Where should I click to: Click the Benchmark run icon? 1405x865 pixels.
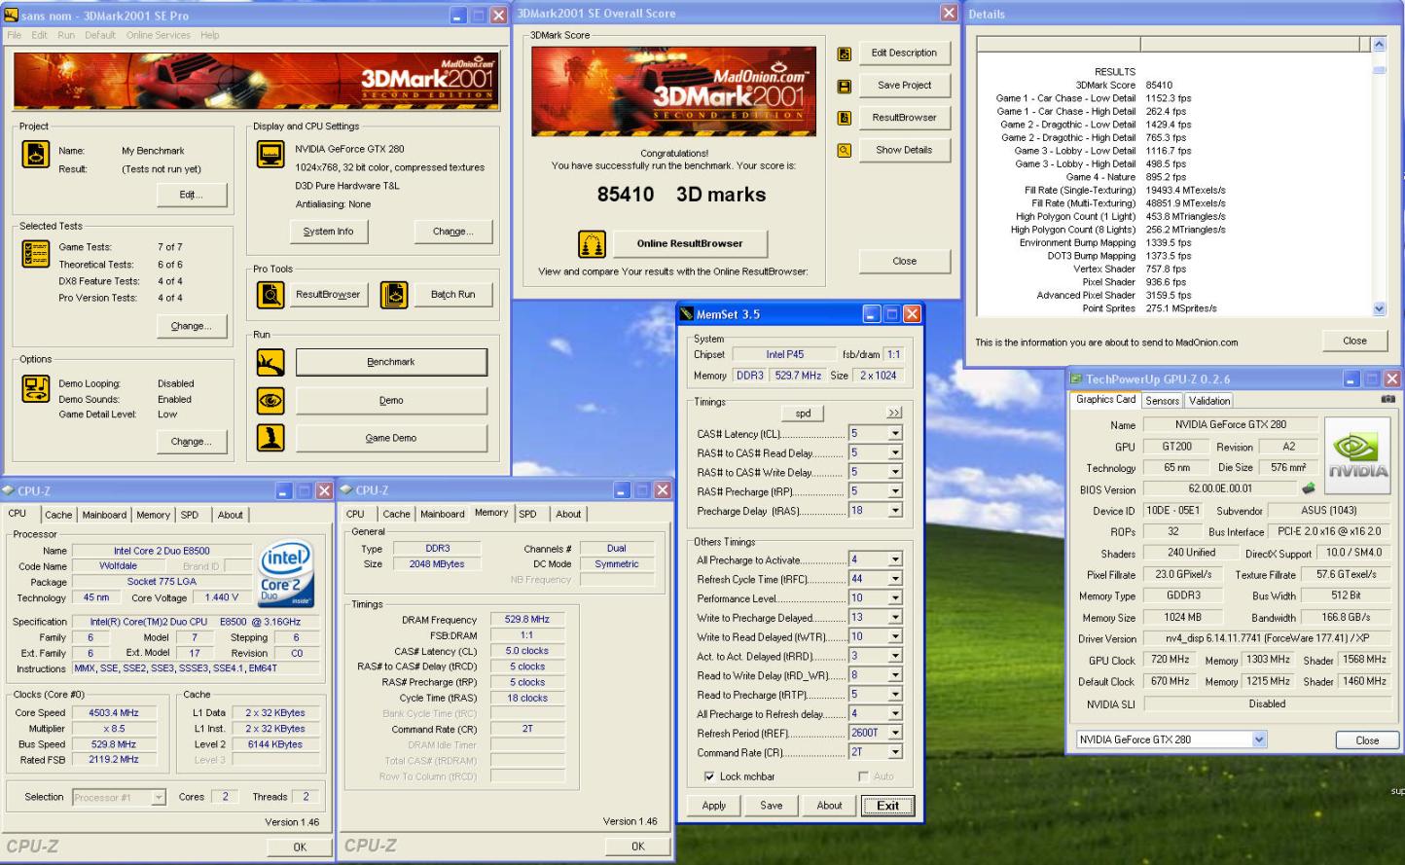(270, 362)
